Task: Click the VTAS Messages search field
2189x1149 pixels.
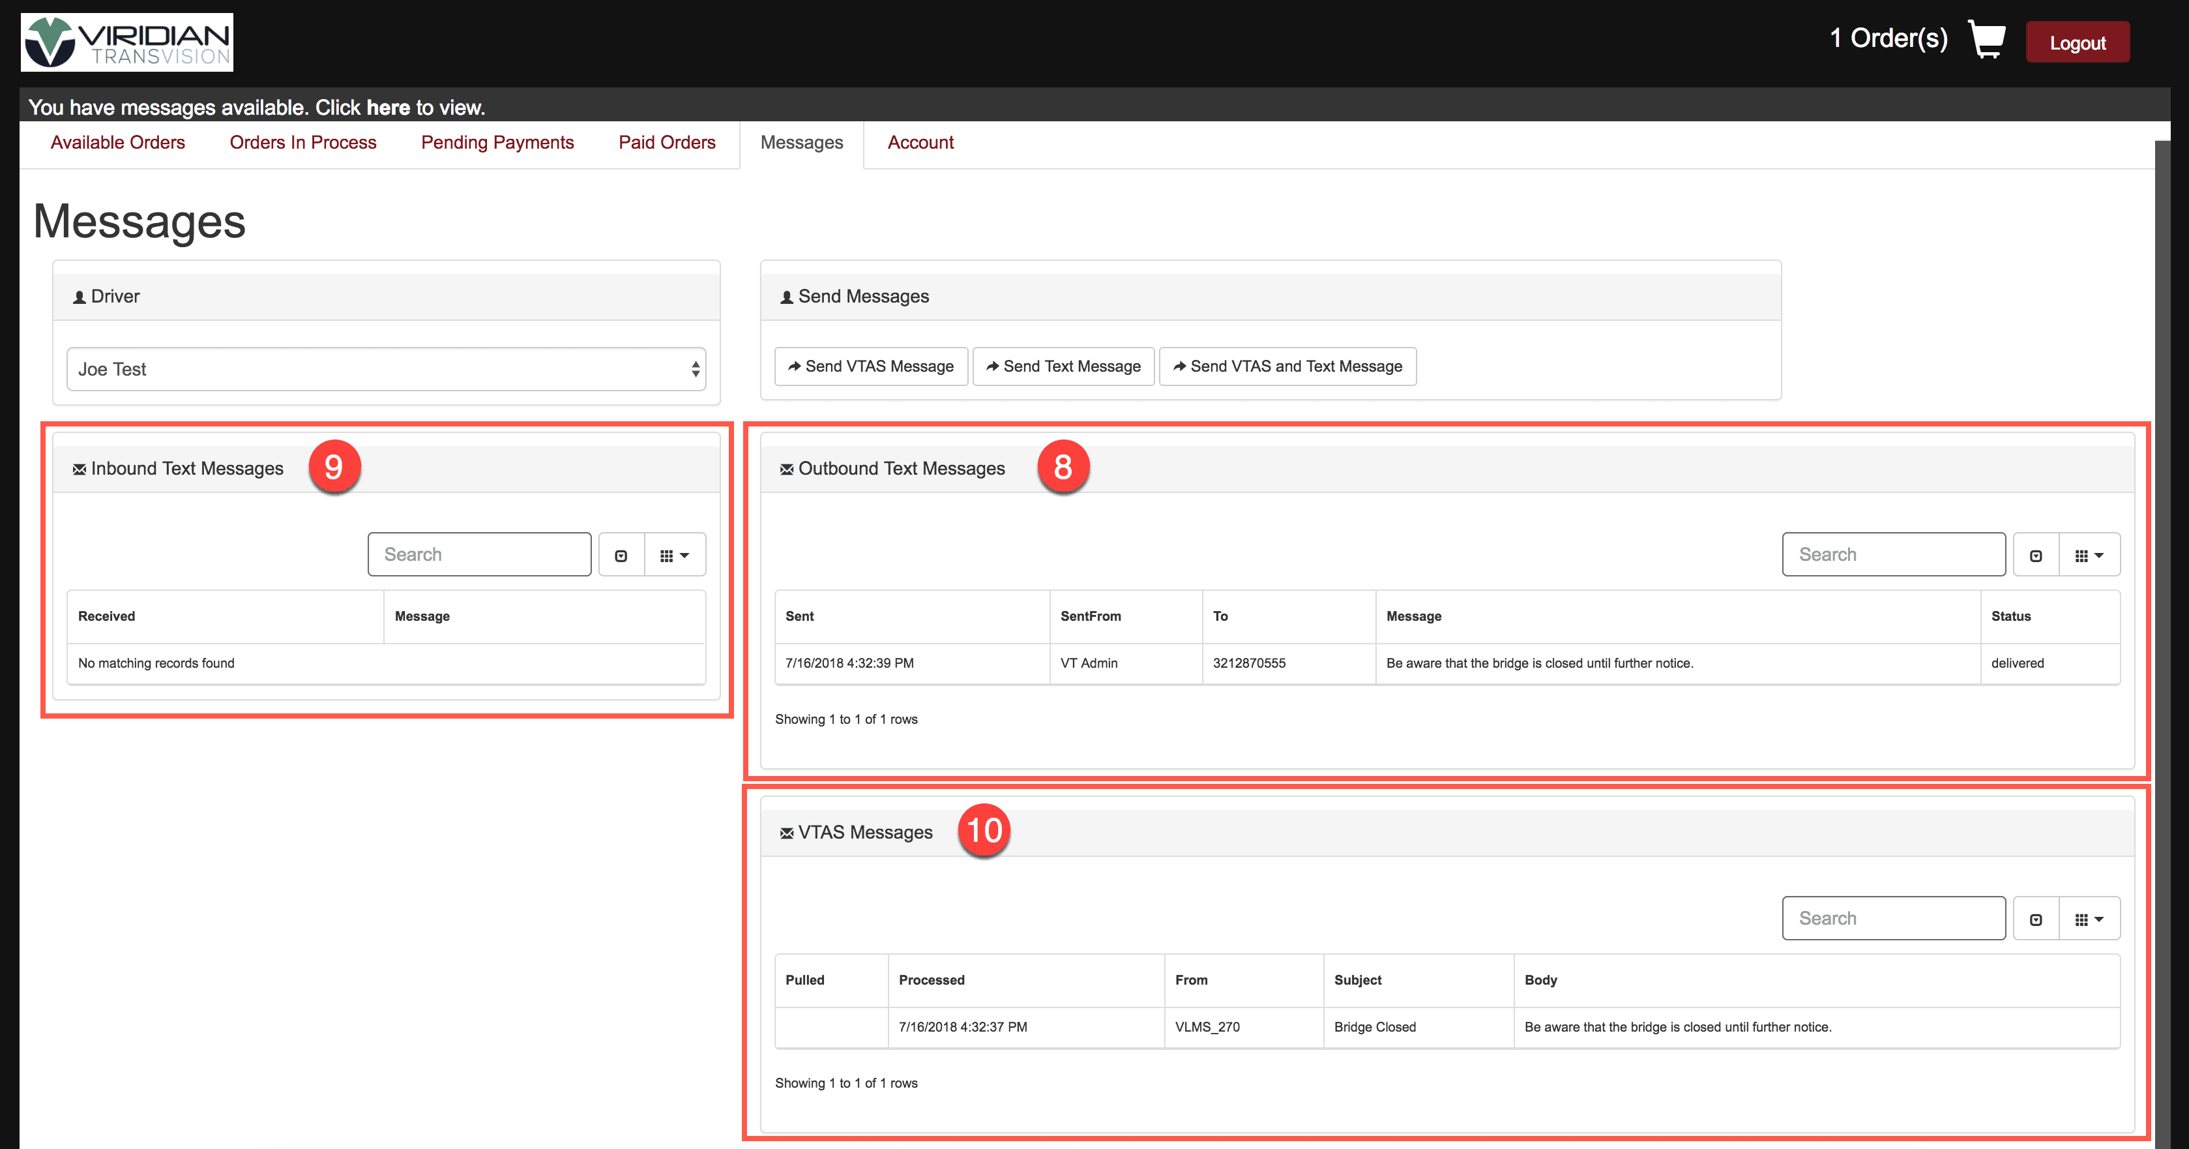Action: (x=1893, y=919)
